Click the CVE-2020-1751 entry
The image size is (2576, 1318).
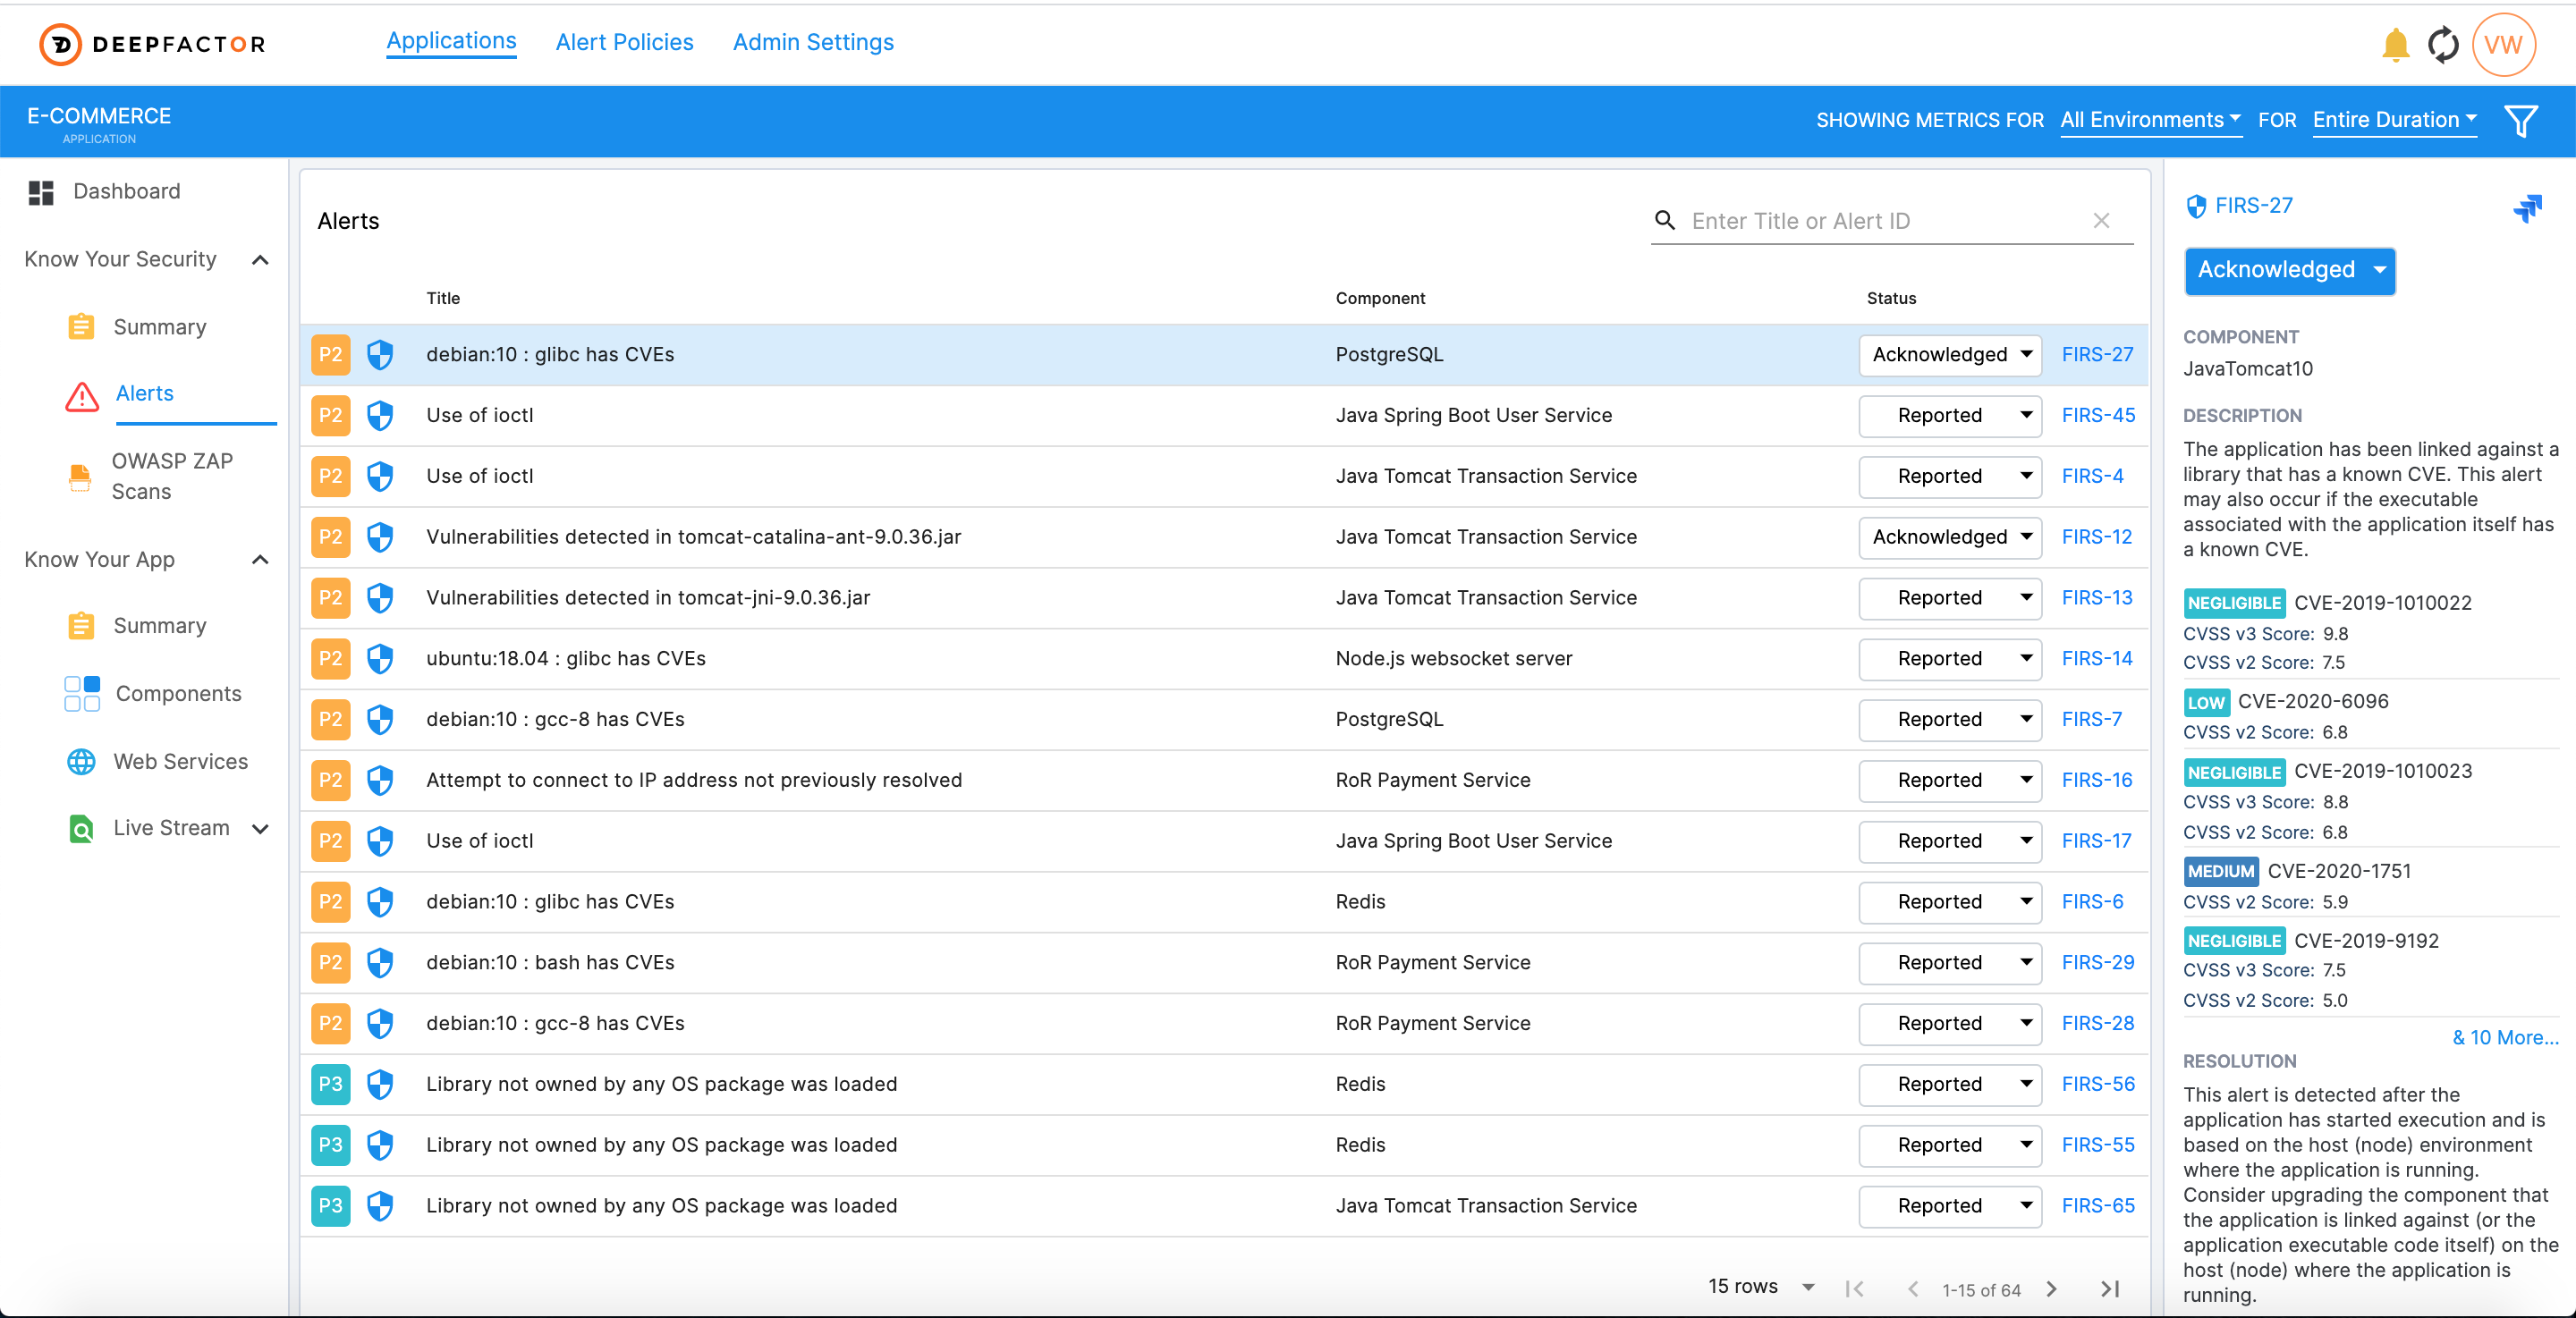[x=2338, y=871]
